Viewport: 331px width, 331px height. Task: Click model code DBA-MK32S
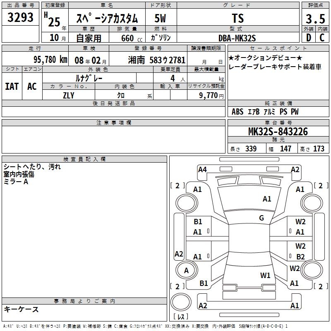coord(237,38)
